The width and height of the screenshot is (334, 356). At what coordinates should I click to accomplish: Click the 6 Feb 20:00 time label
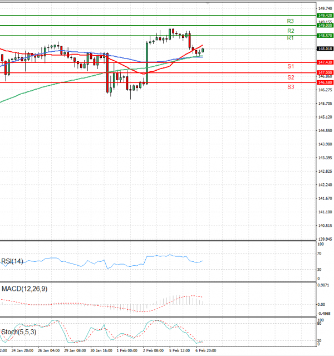pyautogui.click(x=206, y=351)
